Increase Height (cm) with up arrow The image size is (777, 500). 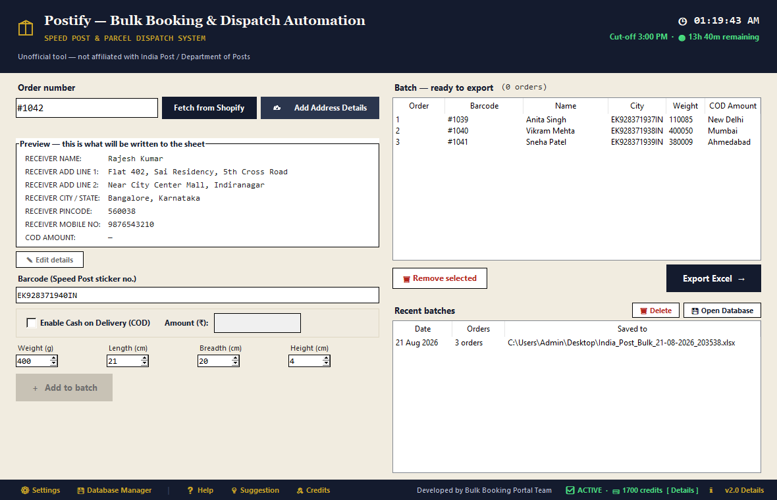click(x=326, y=359)
